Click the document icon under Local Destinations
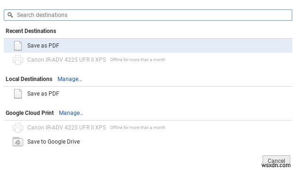 (x=18, y=94)
